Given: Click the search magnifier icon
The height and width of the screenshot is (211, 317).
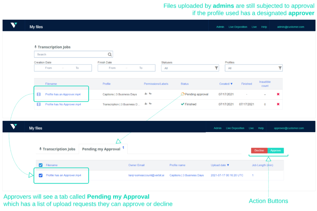Looking at the screenshot, I should point(110,54).
